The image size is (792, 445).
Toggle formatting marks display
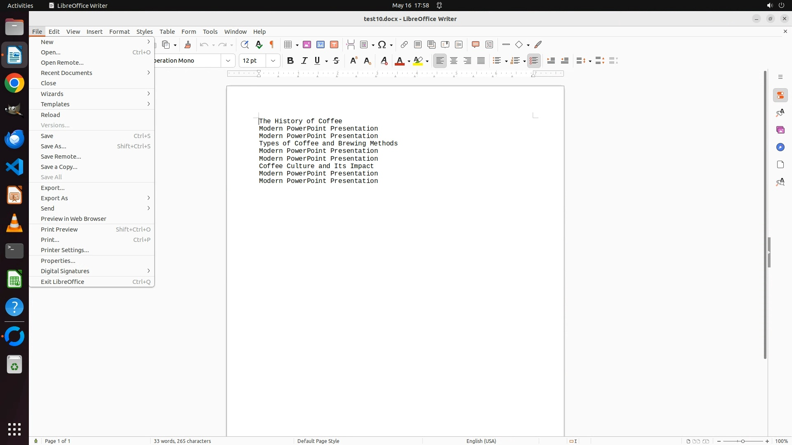coord(272,44)
